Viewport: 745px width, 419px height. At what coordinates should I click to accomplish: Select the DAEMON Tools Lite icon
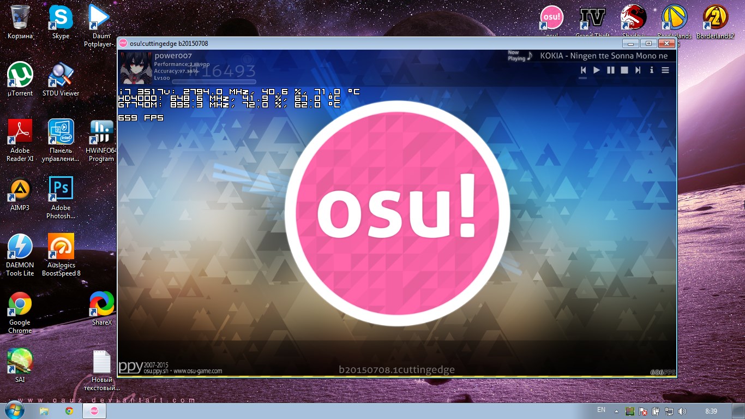tap(20, 255)
